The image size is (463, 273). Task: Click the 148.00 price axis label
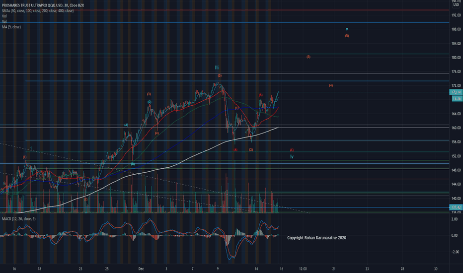click(x=456, y=170)
